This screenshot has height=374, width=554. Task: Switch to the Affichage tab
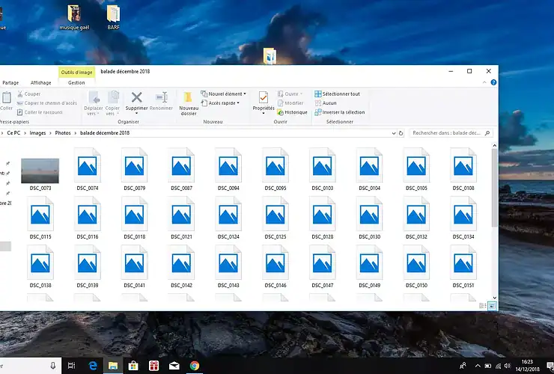40,82
